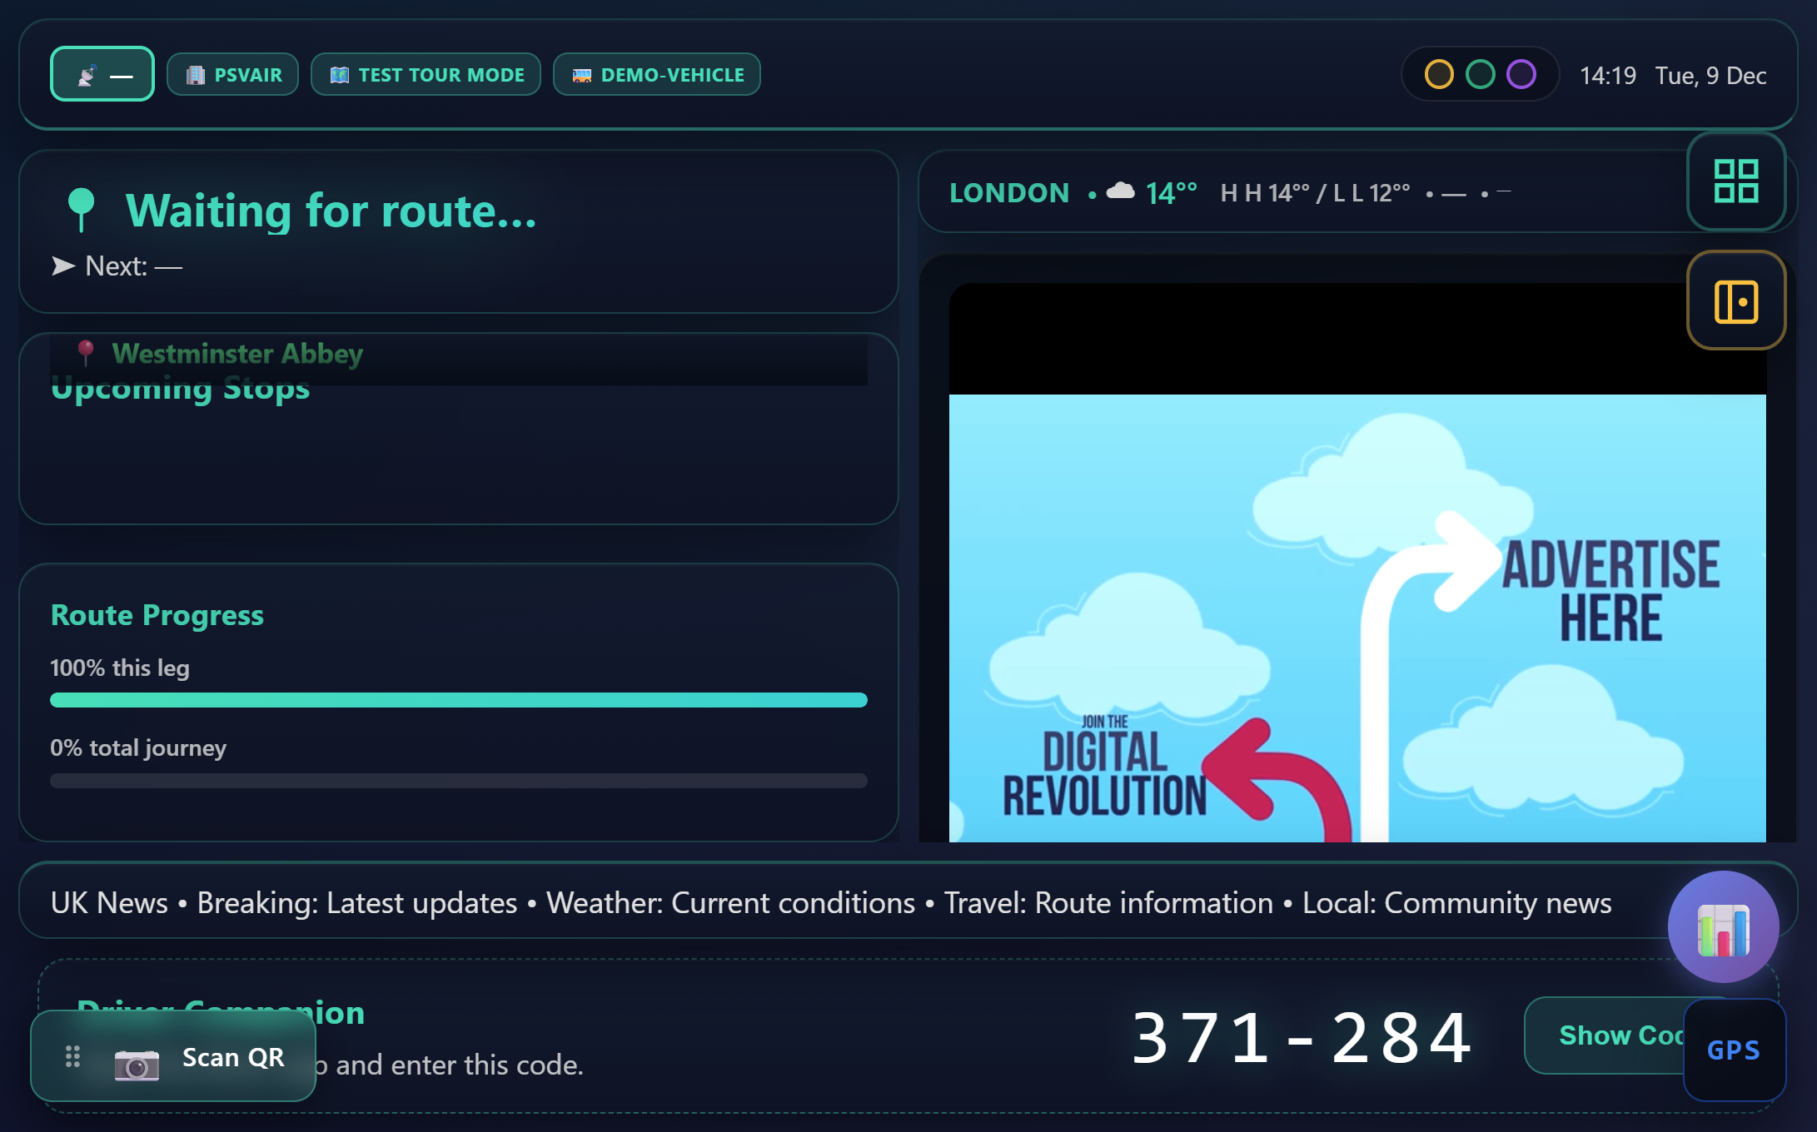This screenshot has width=1817, height=1132.
Task: Click the Scan QR camera button
Action: tap(173, 1056)
